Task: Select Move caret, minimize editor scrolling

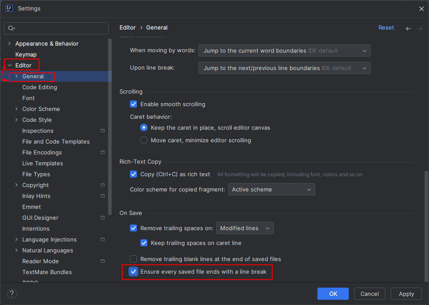Action: [144, 141]
